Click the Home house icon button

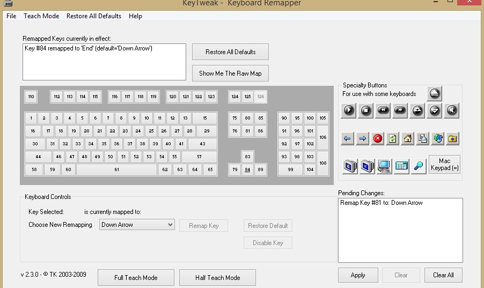pos(407,138)
